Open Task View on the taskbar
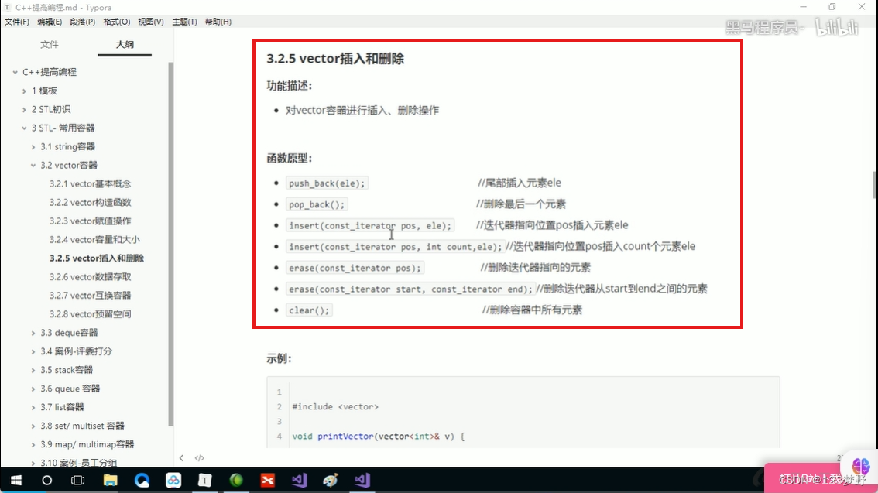Viewport: 878px width, 493px height. click(77, 480)
